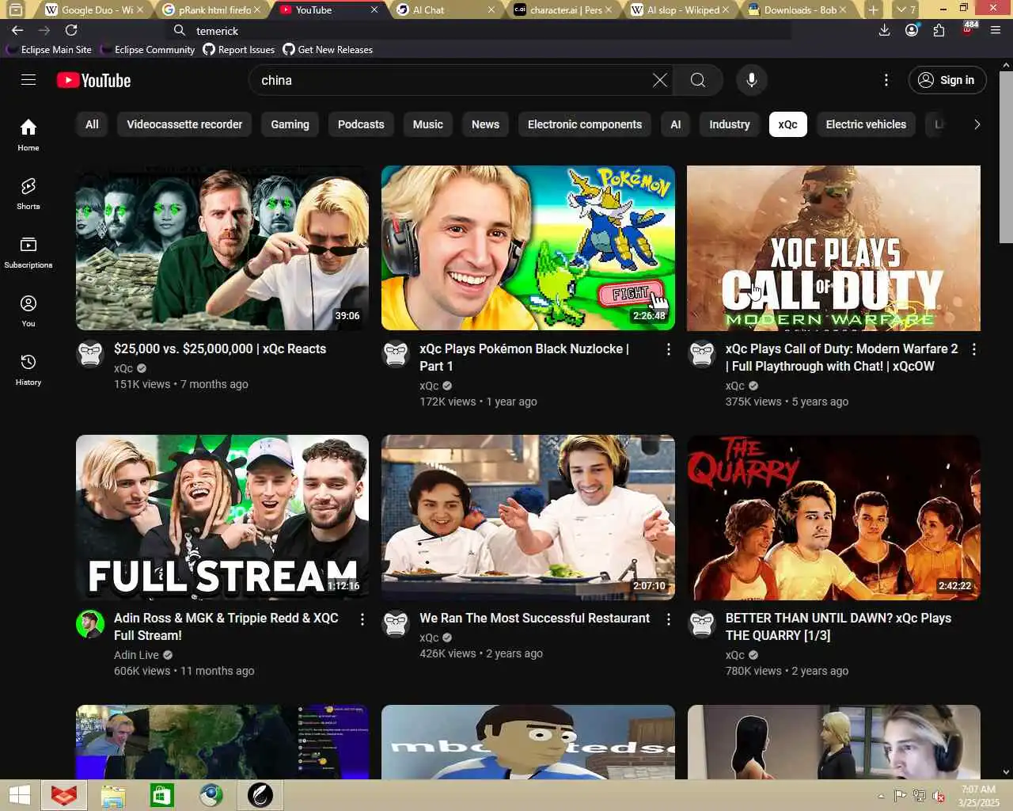This screenshot has height=811, width=1013.
Task: Select the AI filter chip
Action: point(675,124)
